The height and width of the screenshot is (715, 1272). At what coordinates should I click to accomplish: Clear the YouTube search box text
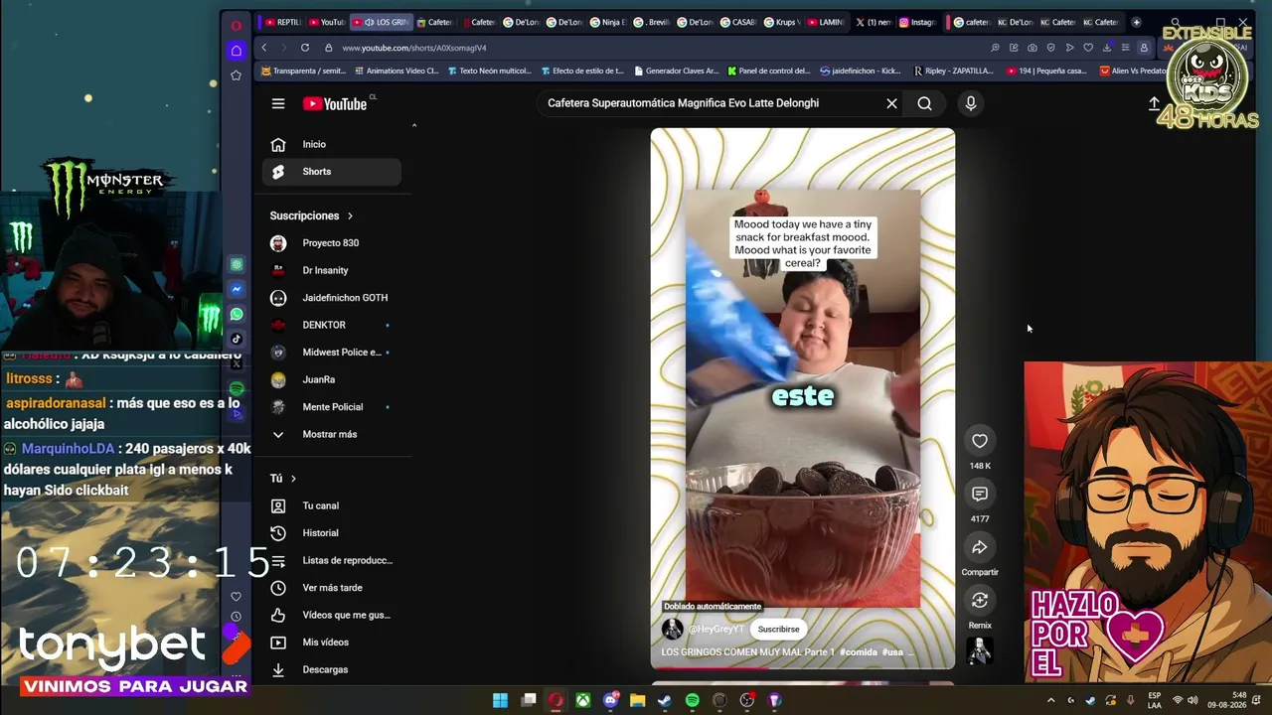[x=891, y=103]
